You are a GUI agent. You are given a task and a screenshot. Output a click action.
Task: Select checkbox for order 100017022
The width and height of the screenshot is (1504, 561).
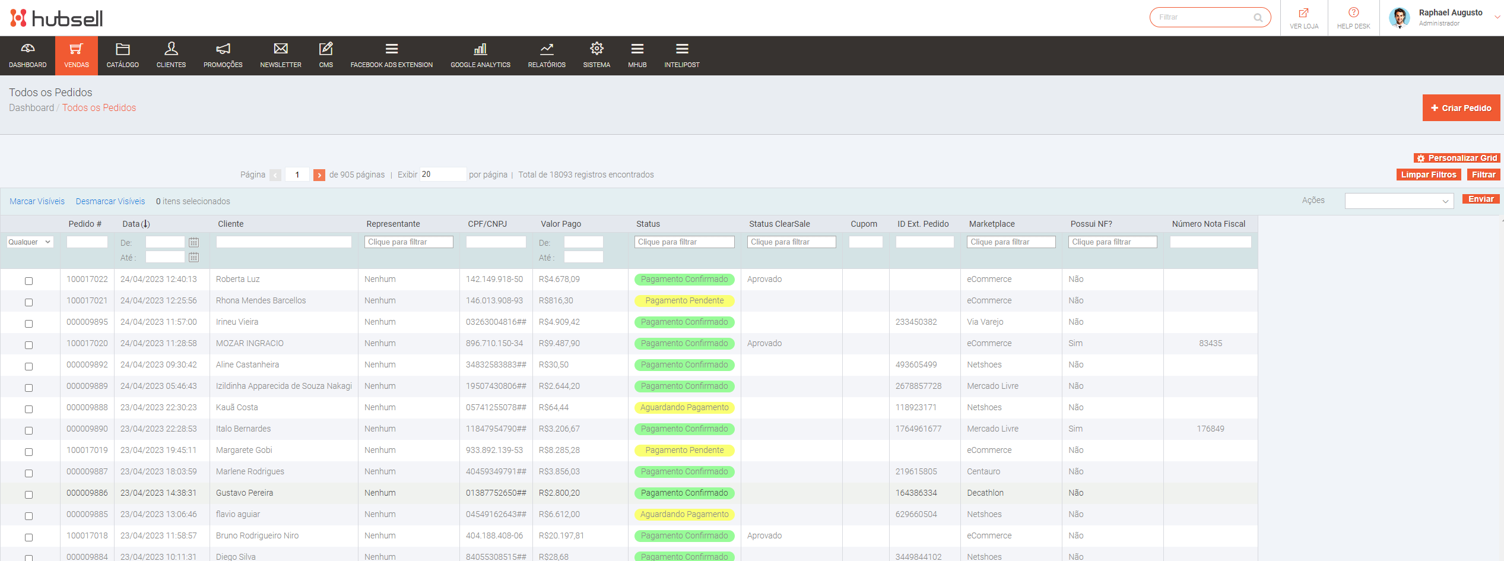click(28, 281)
